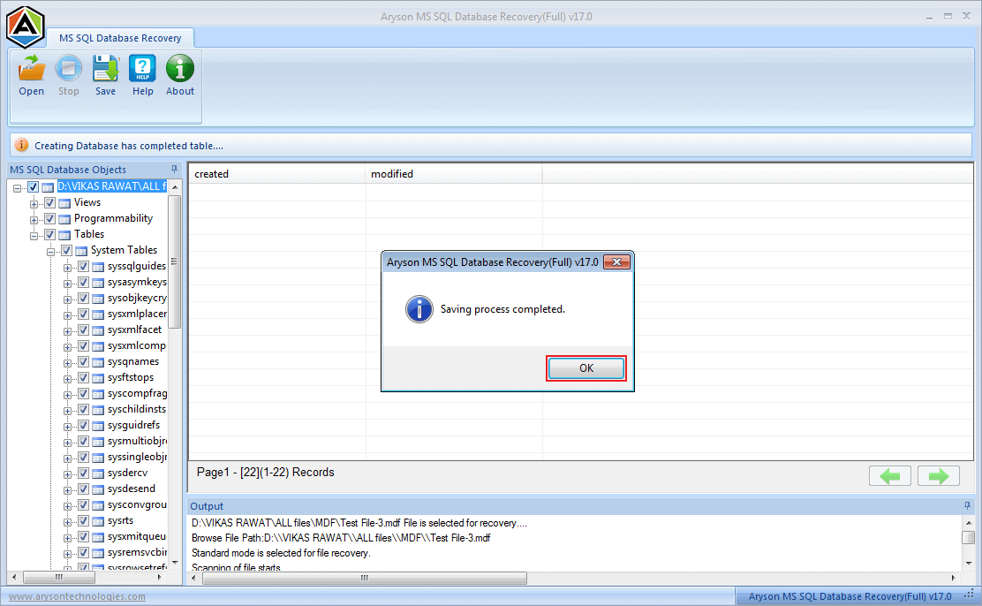This screenshot has width=982, height=606.
Task: Click OK on the saving completed dialog
Action: click(x=585, y=367)
